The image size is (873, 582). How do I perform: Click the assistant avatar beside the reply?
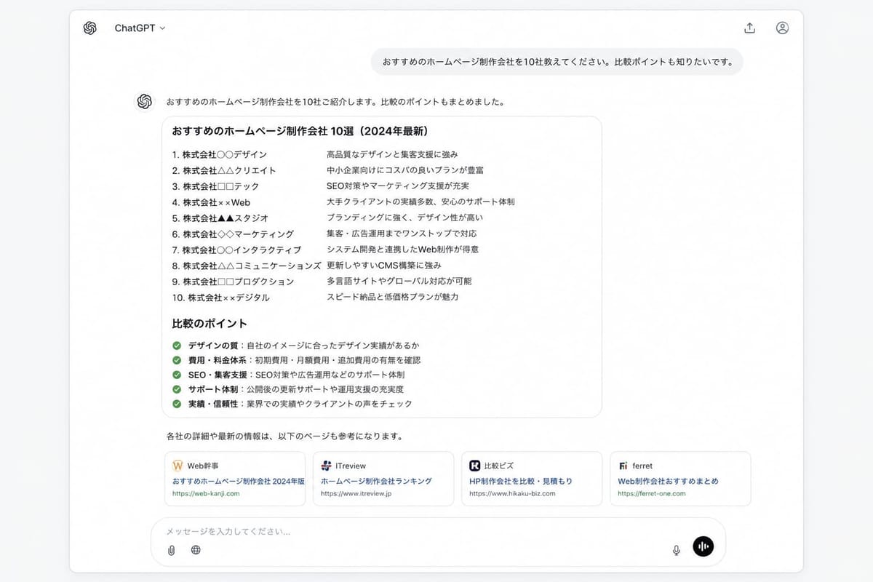click(x=145, y=102)
